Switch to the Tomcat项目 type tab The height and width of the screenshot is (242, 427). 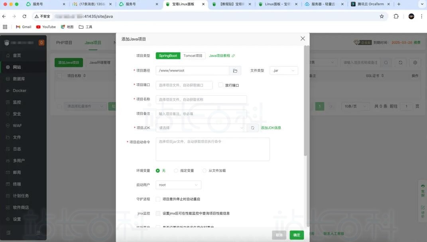coord(193,56)
